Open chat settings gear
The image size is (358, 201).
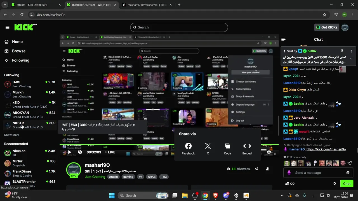pos(335,184)
